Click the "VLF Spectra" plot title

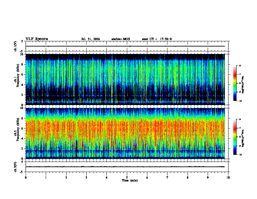point(37,39)
